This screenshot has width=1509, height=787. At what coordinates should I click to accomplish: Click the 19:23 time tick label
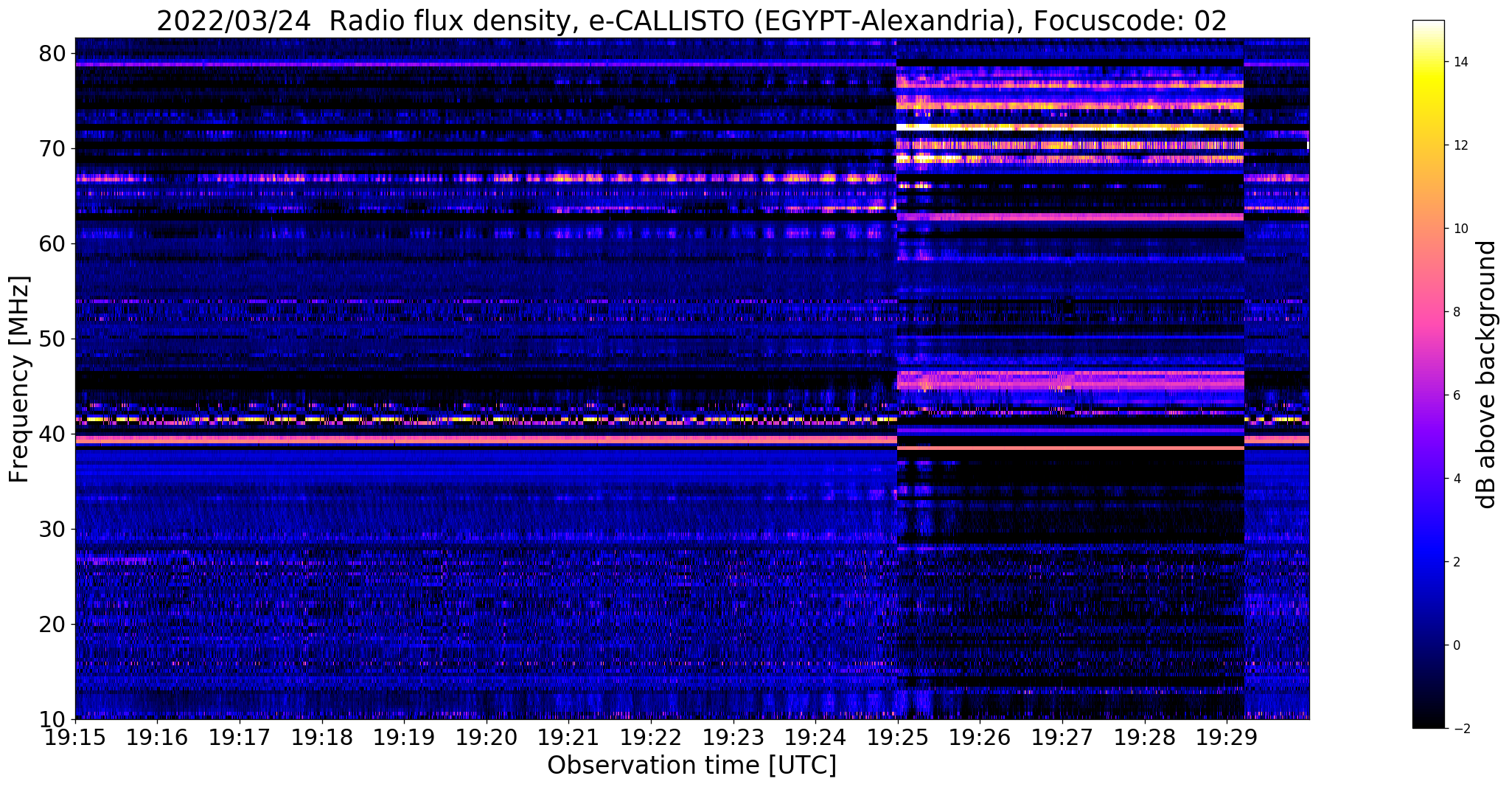[x=733, y=737]
